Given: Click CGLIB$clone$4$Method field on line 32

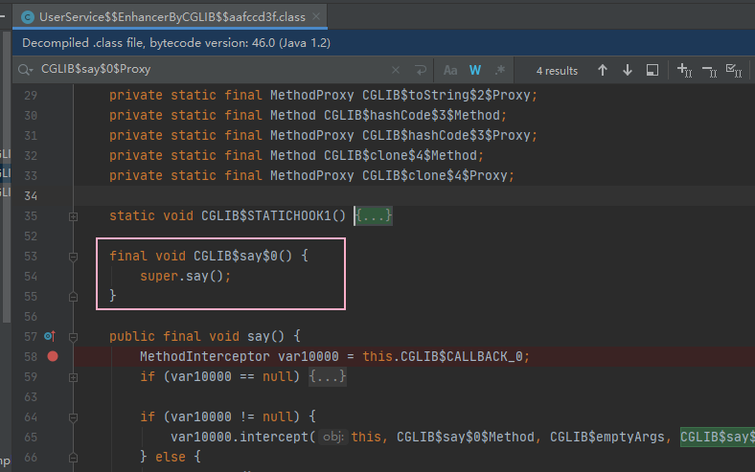Looking at the screenshot, I should coord(400,155).
